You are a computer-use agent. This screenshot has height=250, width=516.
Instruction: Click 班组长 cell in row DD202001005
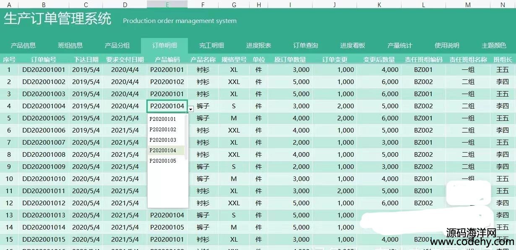tap(503, 118)
